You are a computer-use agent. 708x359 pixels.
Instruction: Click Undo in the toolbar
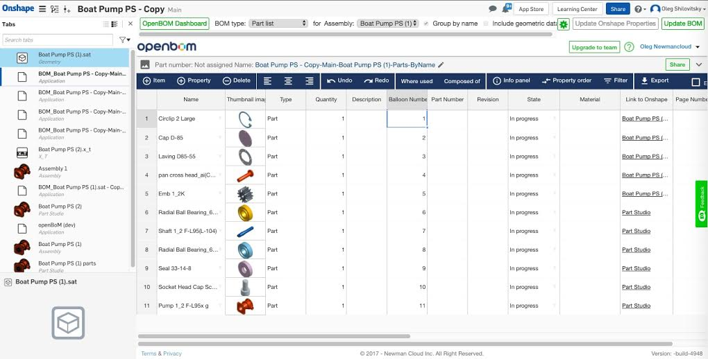pyautogui.click(x=339, y=80)
